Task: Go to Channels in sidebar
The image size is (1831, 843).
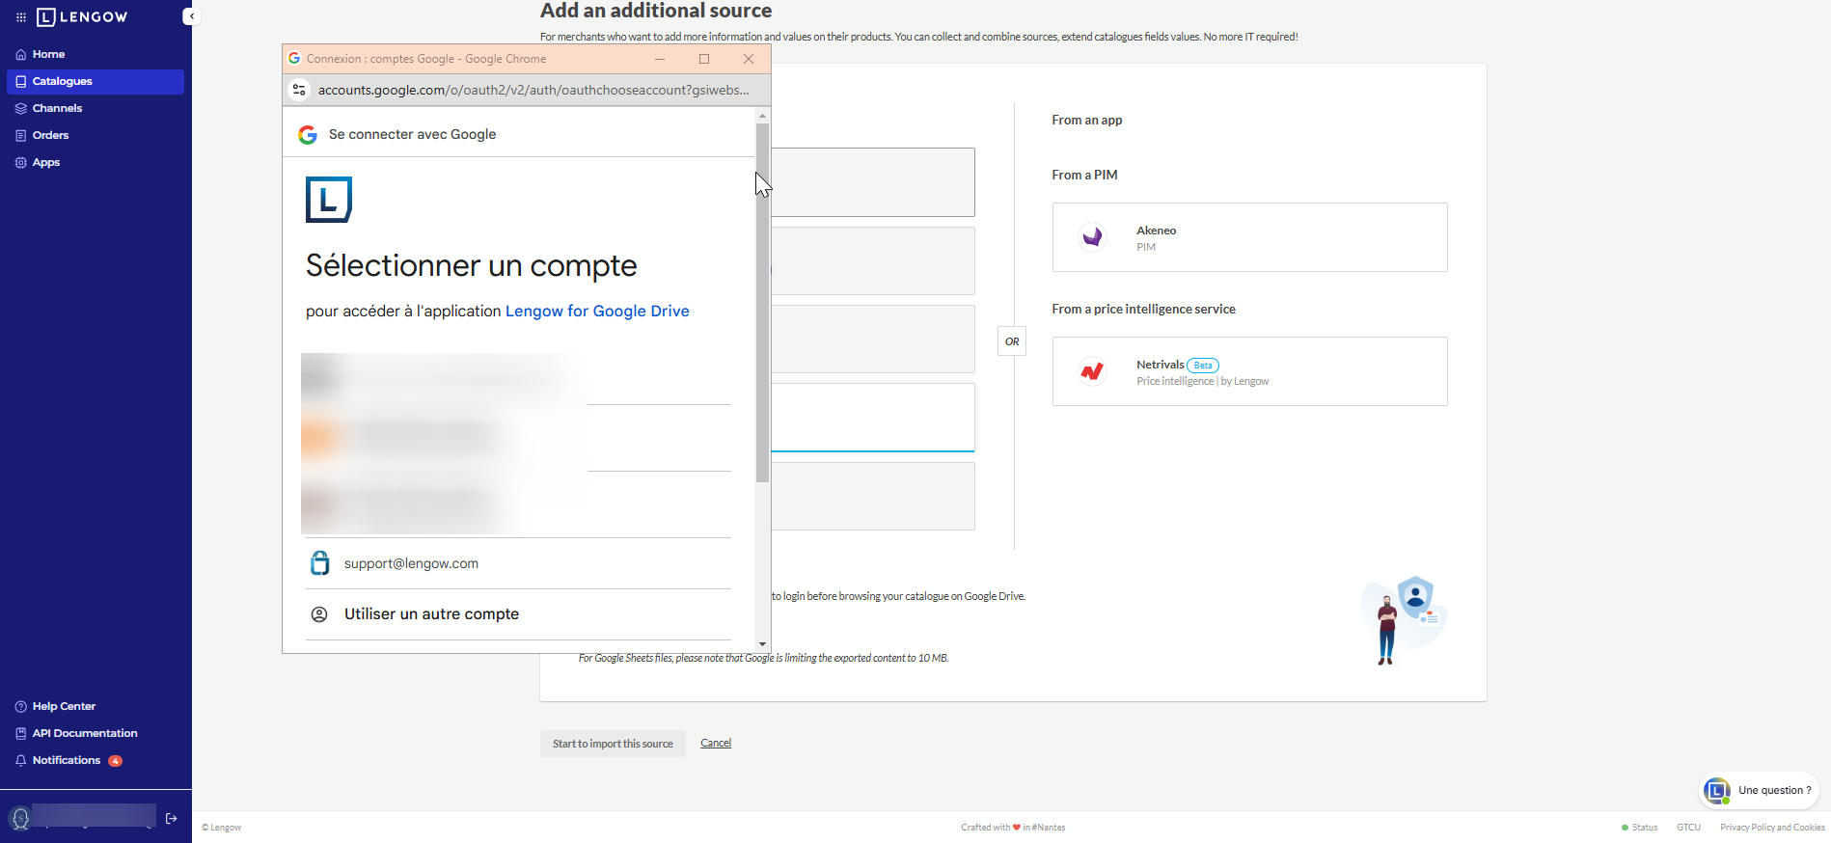Action: 57,108
